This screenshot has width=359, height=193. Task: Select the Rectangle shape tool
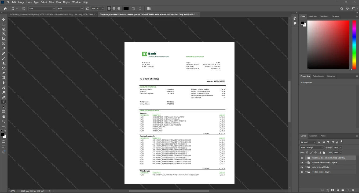[3, 112]
